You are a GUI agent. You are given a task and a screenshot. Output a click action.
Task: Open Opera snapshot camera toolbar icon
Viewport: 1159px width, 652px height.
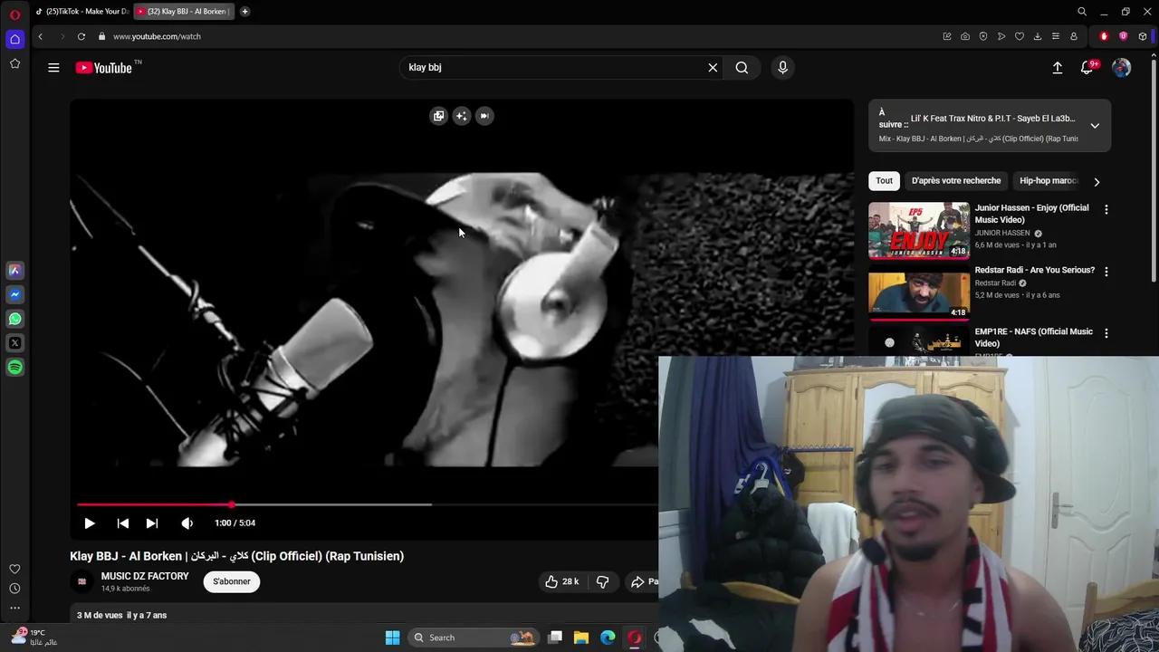point(965,36)
